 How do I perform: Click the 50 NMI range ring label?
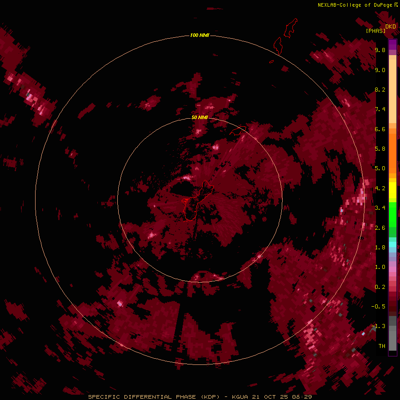point(200,117)
